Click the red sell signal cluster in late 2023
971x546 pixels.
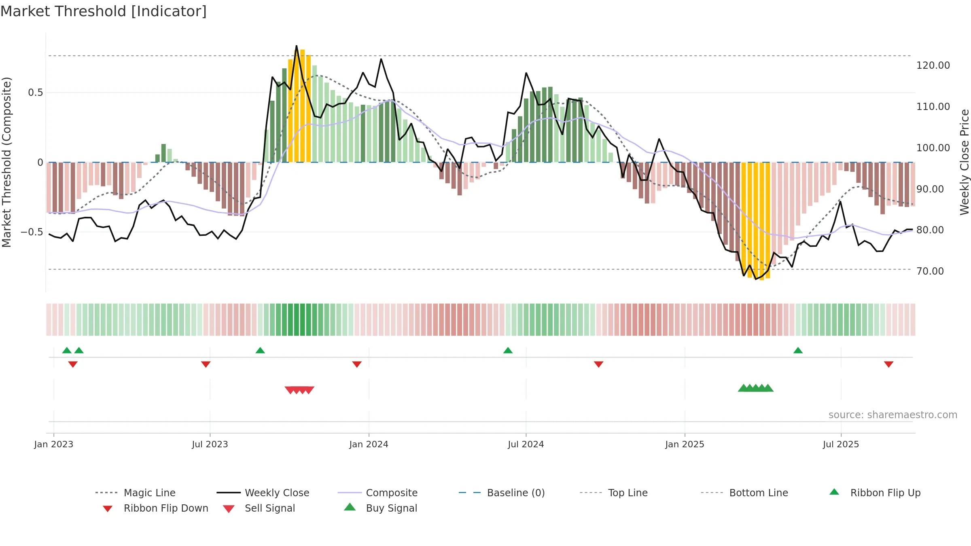299,390
